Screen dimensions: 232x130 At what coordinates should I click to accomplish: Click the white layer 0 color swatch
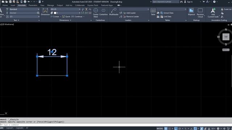click(55, 13)
